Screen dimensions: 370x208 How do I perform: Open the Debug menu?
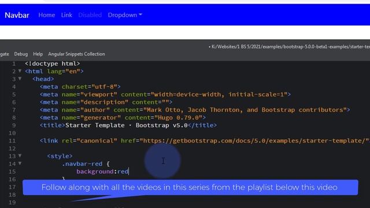21,54
